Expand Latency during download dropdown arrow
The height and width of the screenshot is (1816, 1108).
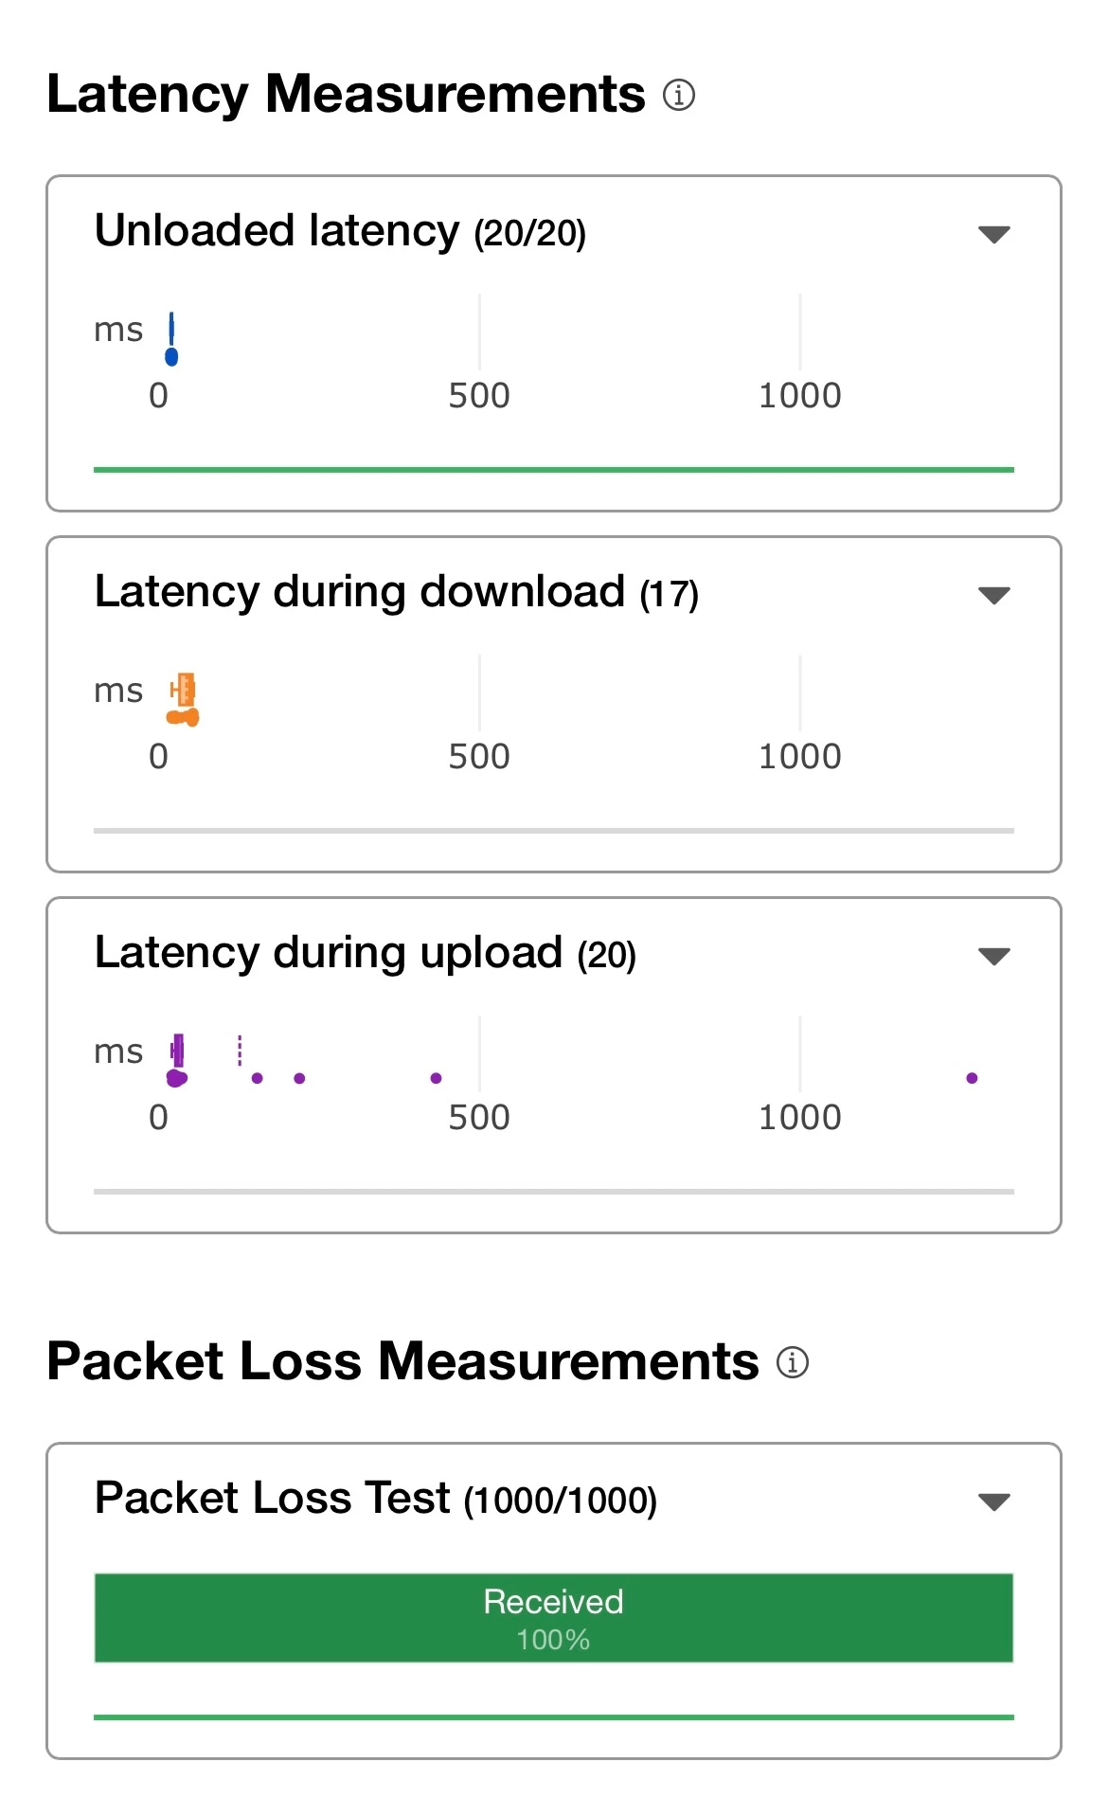click(993, 595)
